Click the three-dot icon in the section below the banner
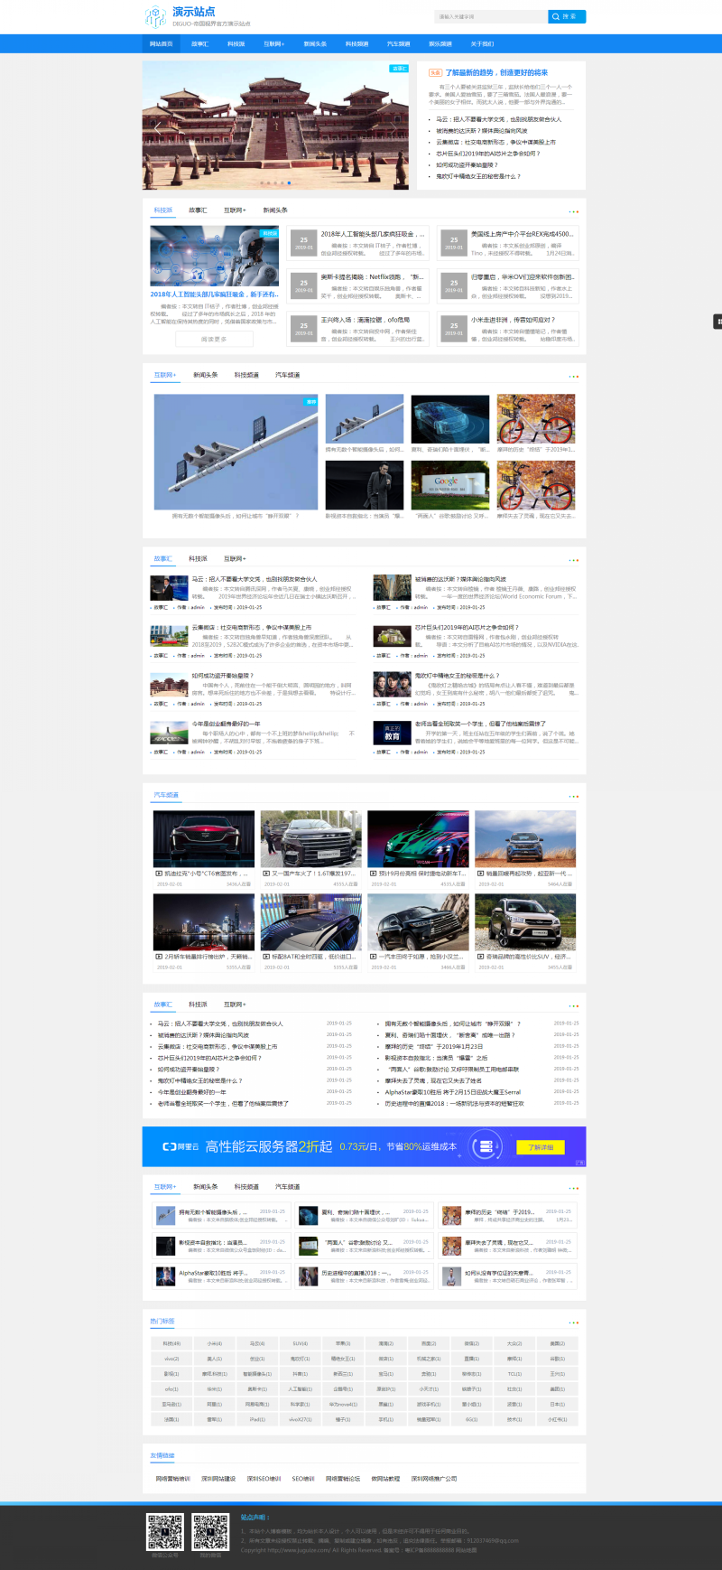This screenshot has width=722, height=1570. tap(573, 1188)
